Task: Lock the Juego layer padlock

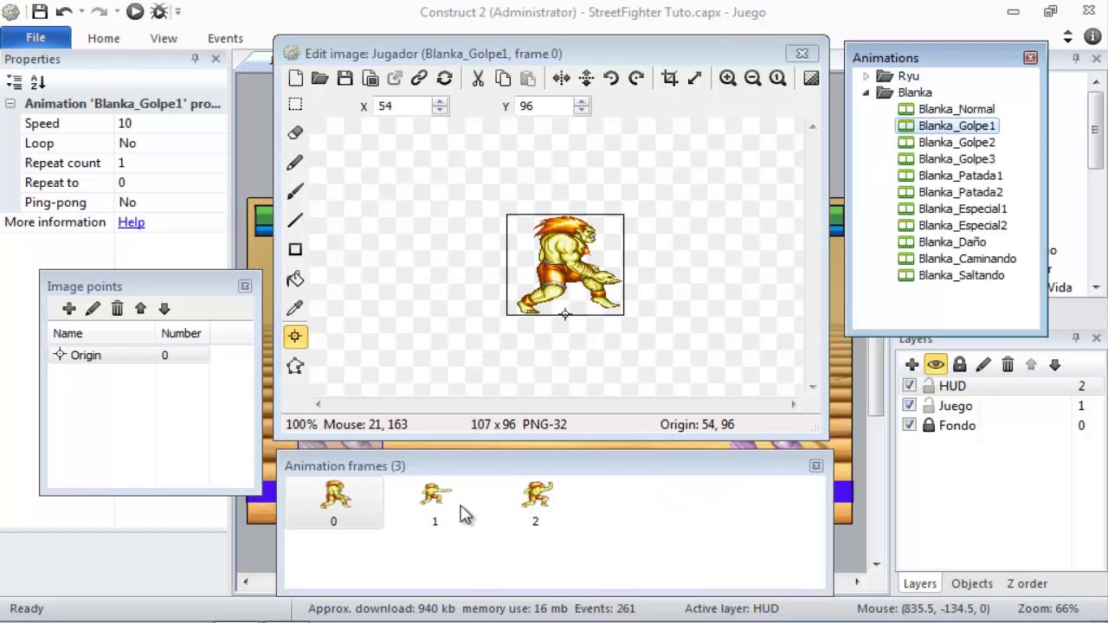Action: click(929, 406)
